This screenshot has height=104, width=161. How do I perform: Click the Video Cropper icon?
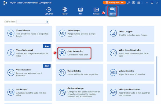click(x=113, y=33)
